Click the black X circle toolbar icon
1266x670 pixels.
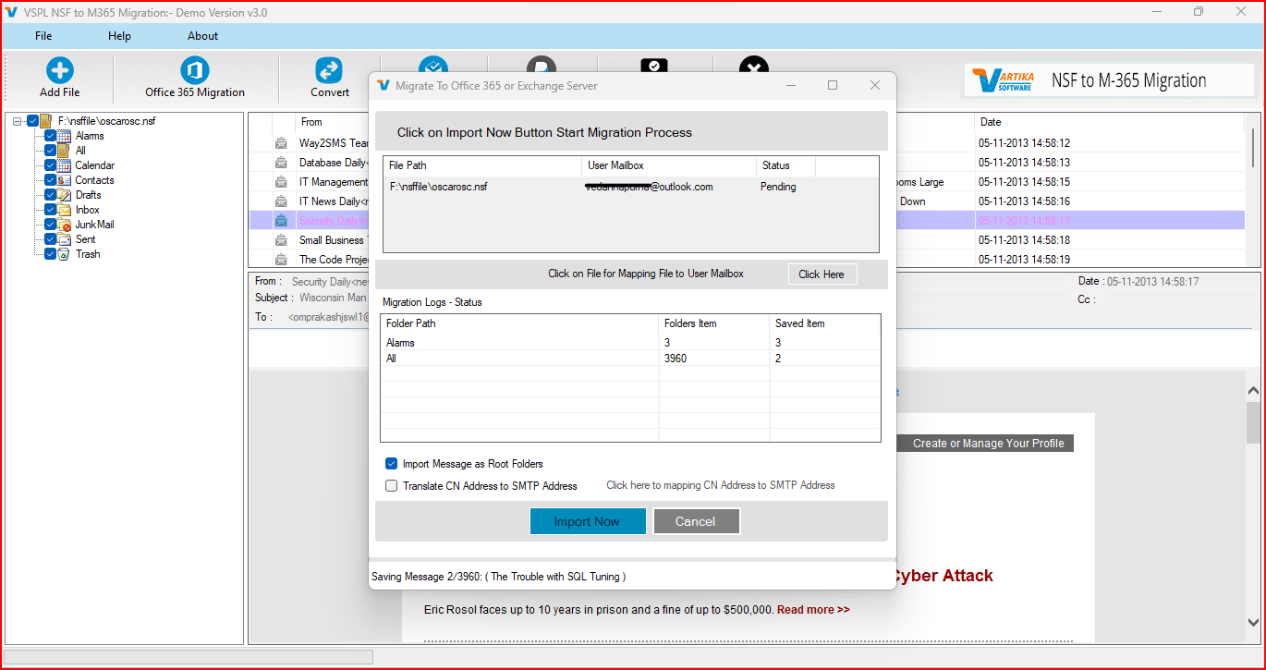pyautogui.click(x=754, y=65)
